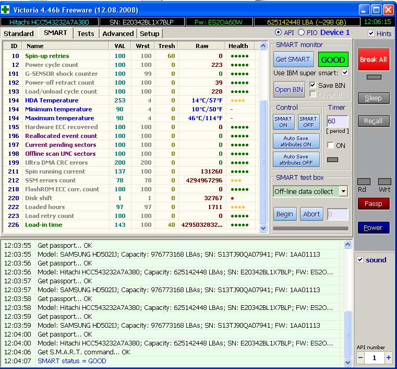Toggle the sound checkbox
This screenshot has height=369, width=397.
pyautogui.click(x=360, y=260)
